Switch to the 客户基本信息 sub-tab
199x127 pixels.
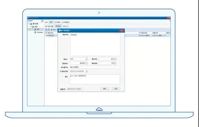click(x=49, y=26)
